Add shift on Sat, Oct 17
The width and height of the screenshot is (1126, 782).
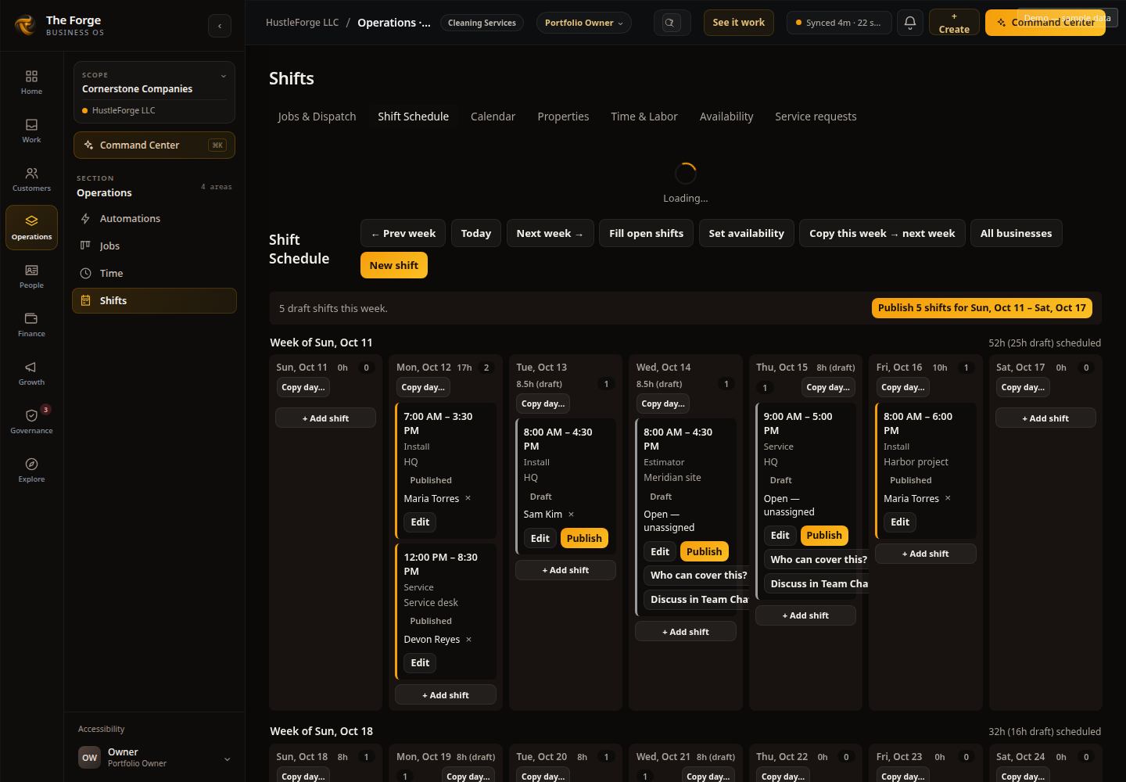pyautogui.click(x=1045, y=418)
